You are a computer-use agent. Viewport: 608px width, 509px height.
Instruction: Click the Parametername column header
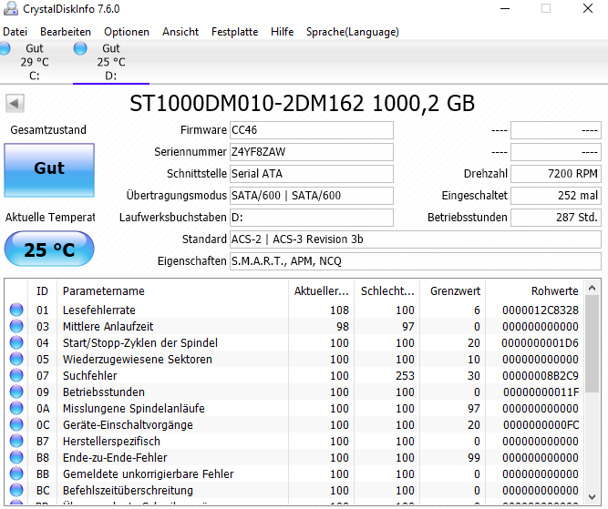[172, 290]
